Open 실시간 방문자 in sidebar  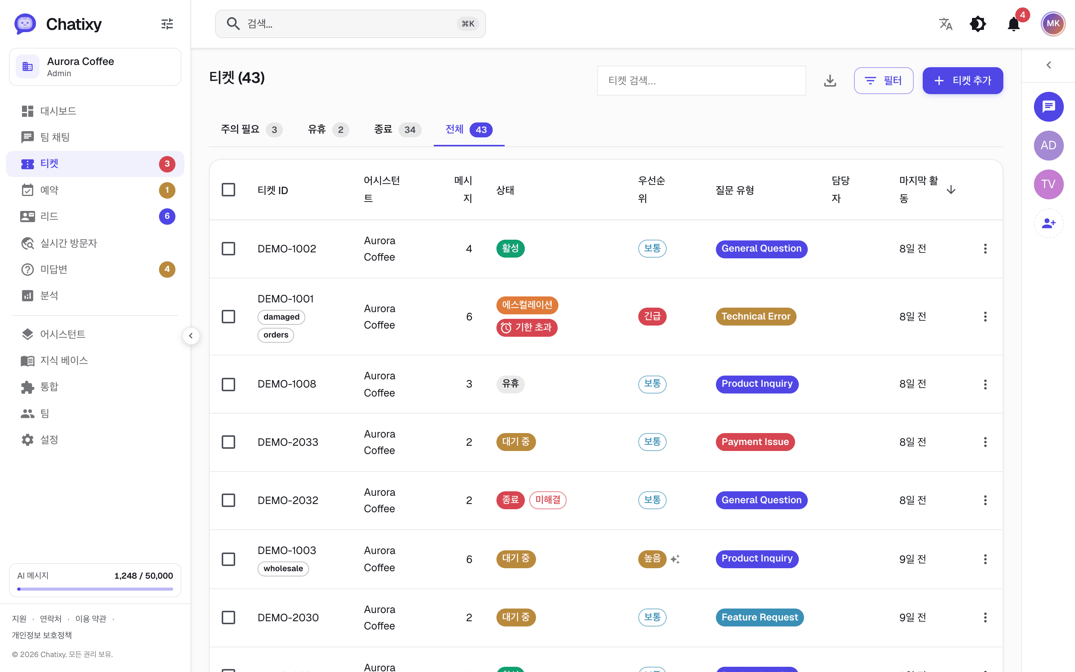click(95, 243)
